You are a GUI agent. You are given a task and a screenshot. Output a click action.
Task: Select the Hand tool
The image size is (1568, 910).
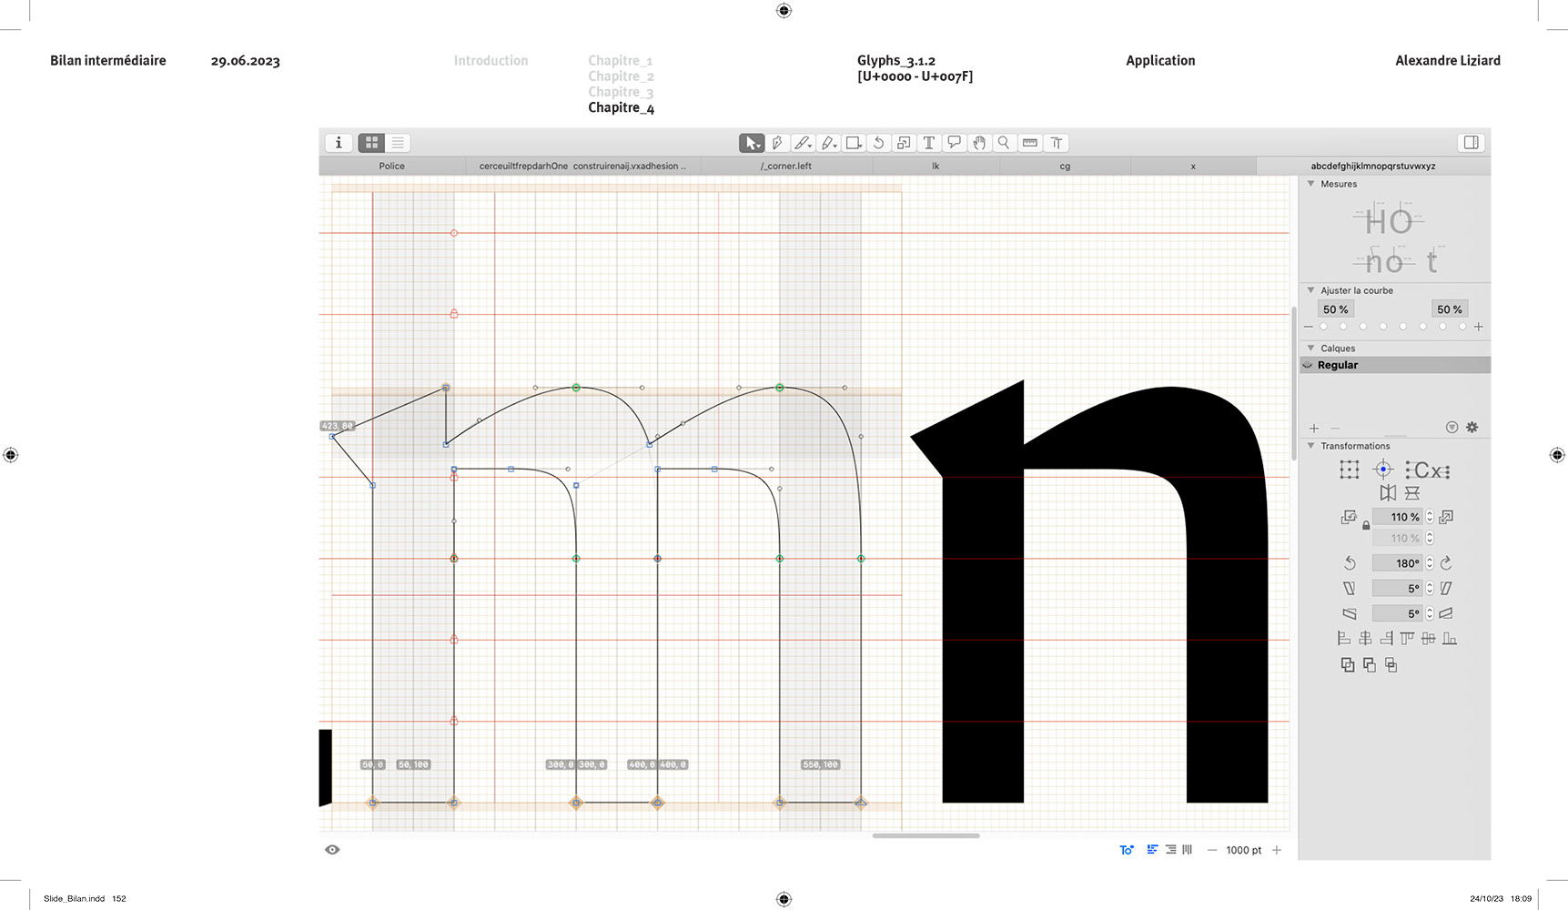979,143
